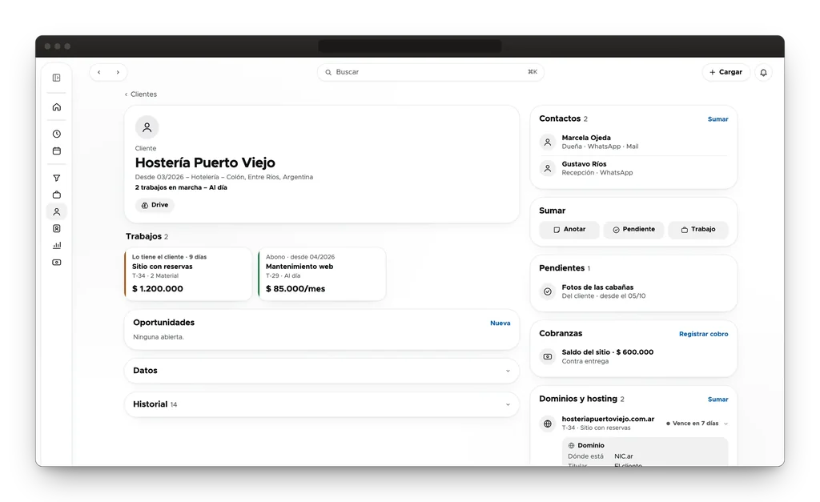The width and height of the screenshot is (820, 502).
Task: Expand the Datos section
Action: [x=322, y=371]
